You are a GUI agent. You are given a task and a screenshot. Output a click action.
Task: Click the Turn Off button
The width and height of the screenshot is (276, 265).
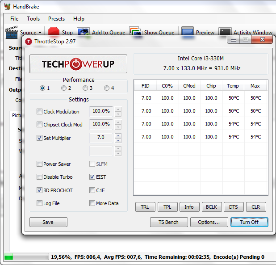249,222
